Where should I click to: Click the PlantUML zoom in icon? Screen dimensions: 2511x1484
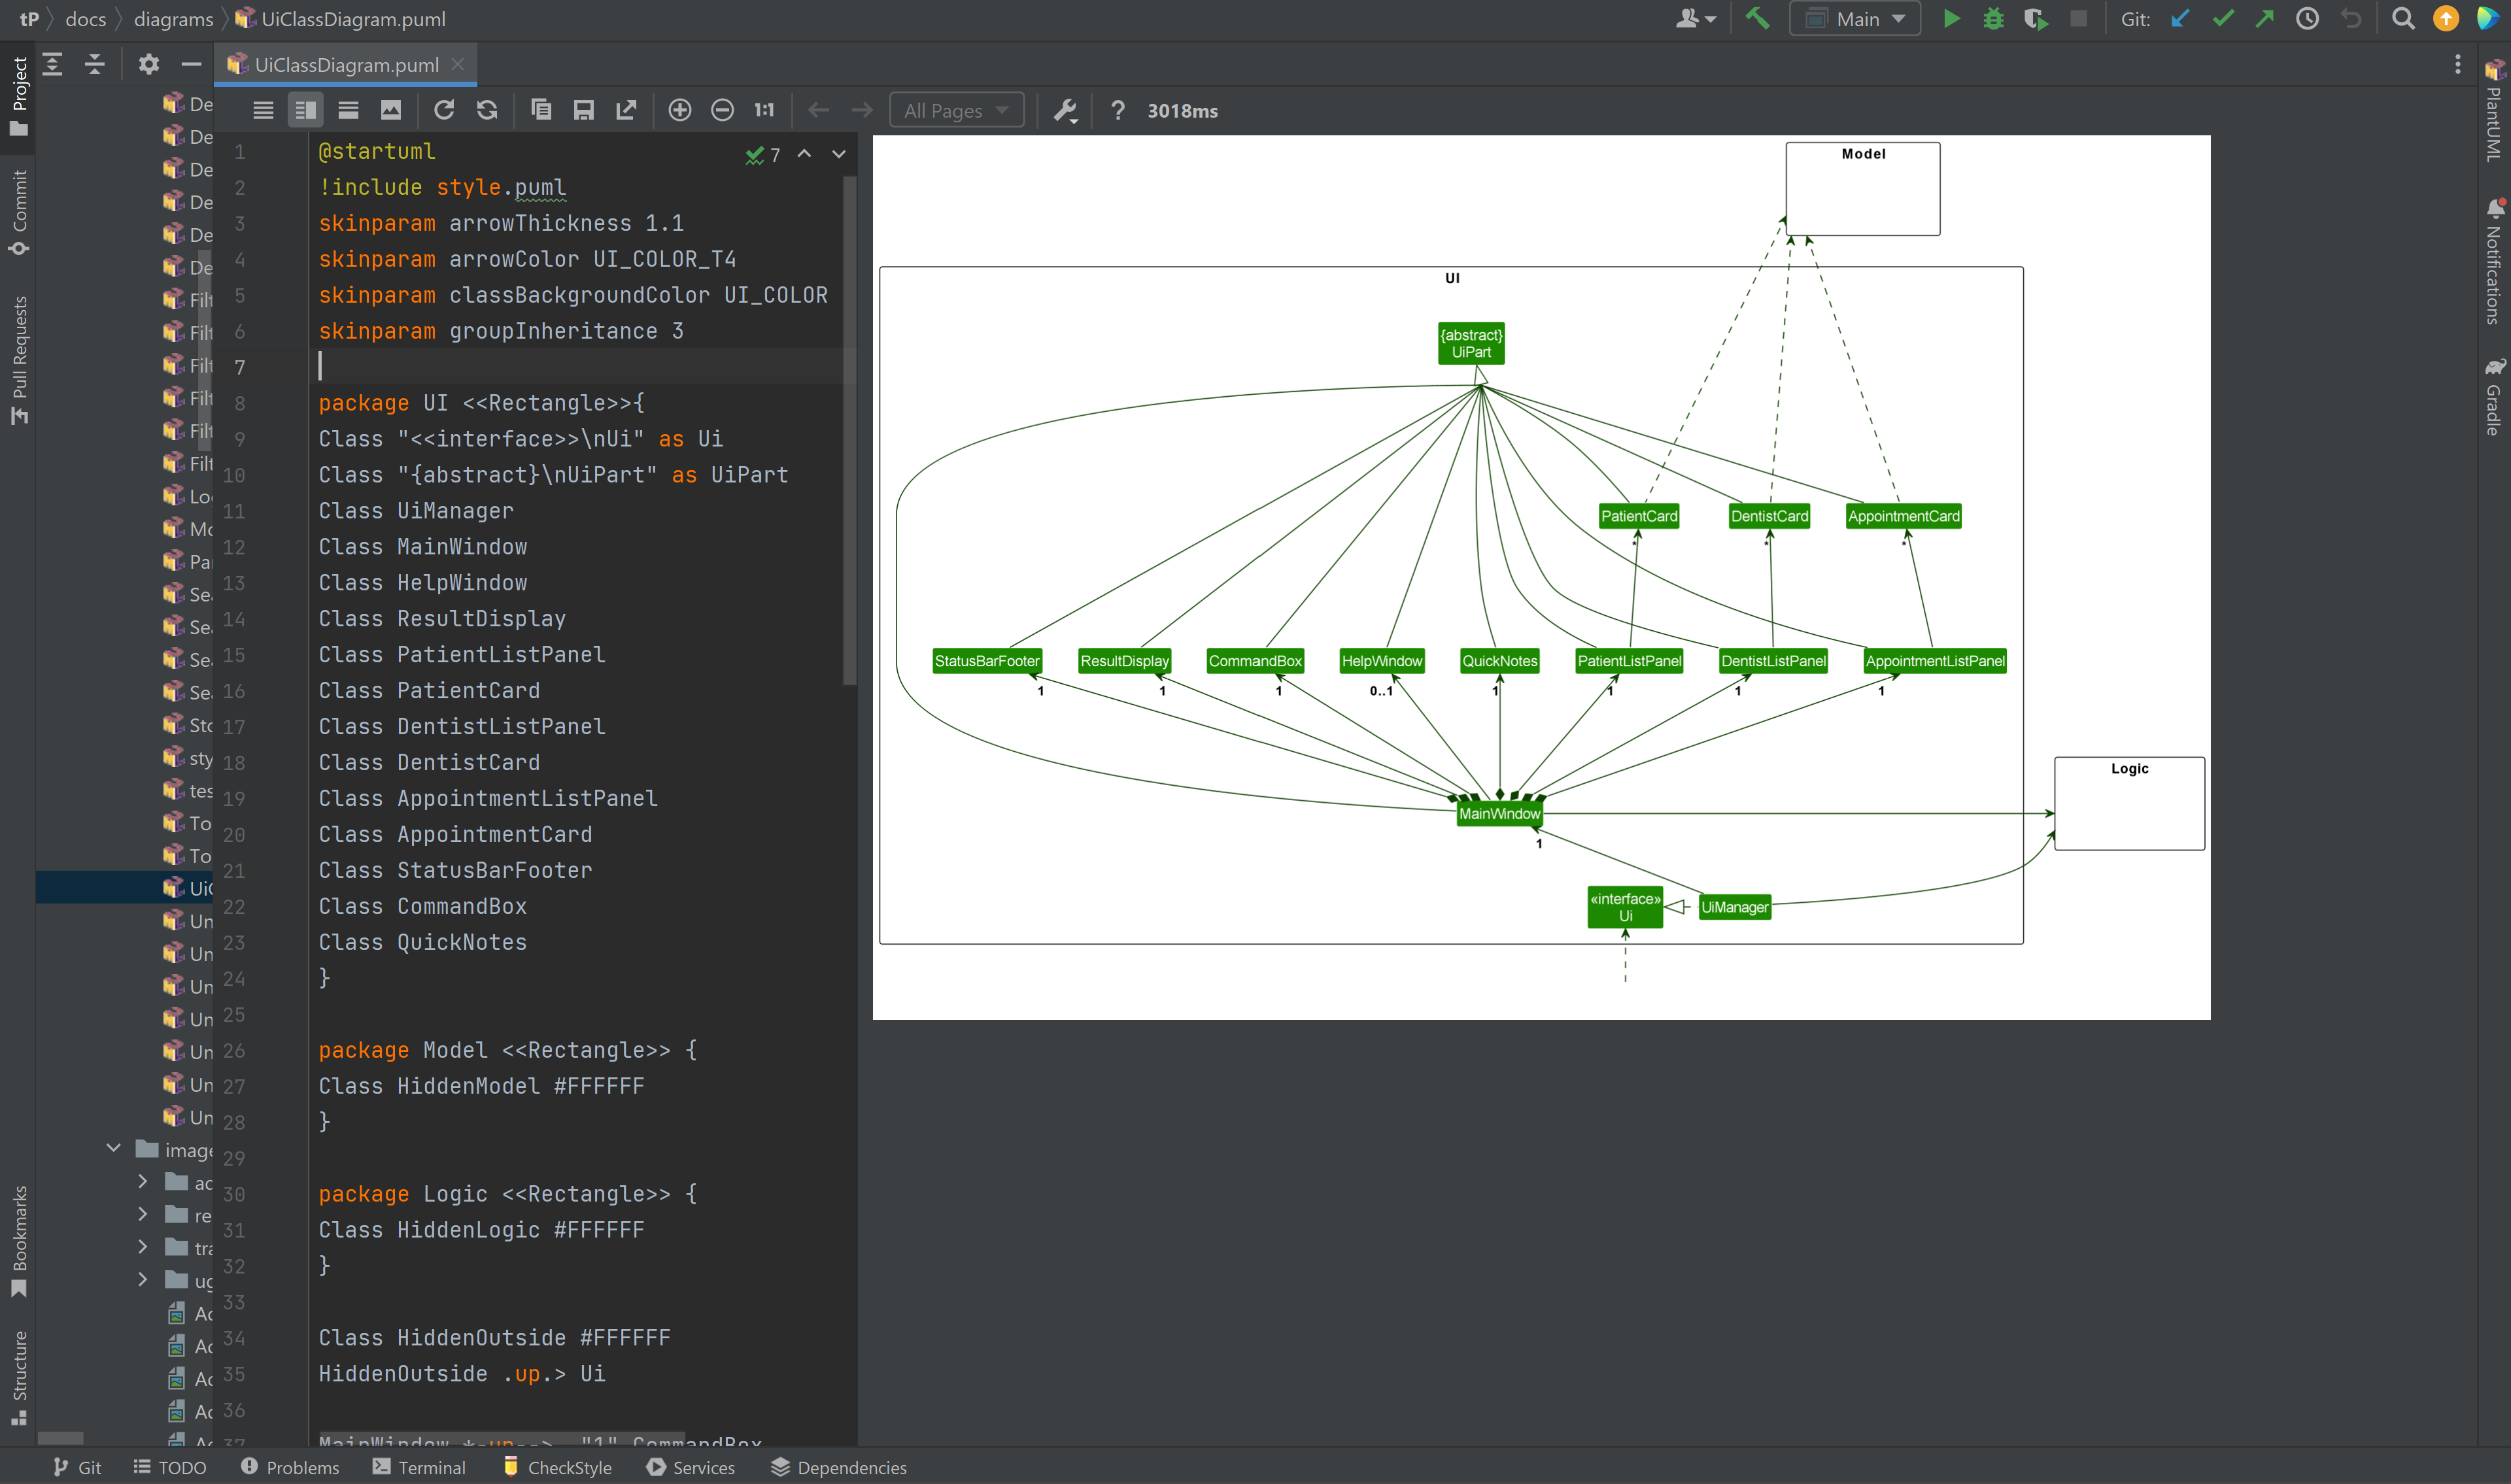(679, 111)
